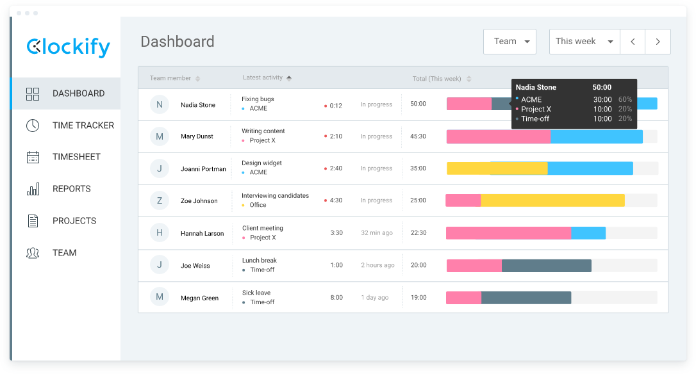Open Time Tracker via the clock icon
This screenshot has width=696, height=374.
pyautogui.click(x=33, y=125)
